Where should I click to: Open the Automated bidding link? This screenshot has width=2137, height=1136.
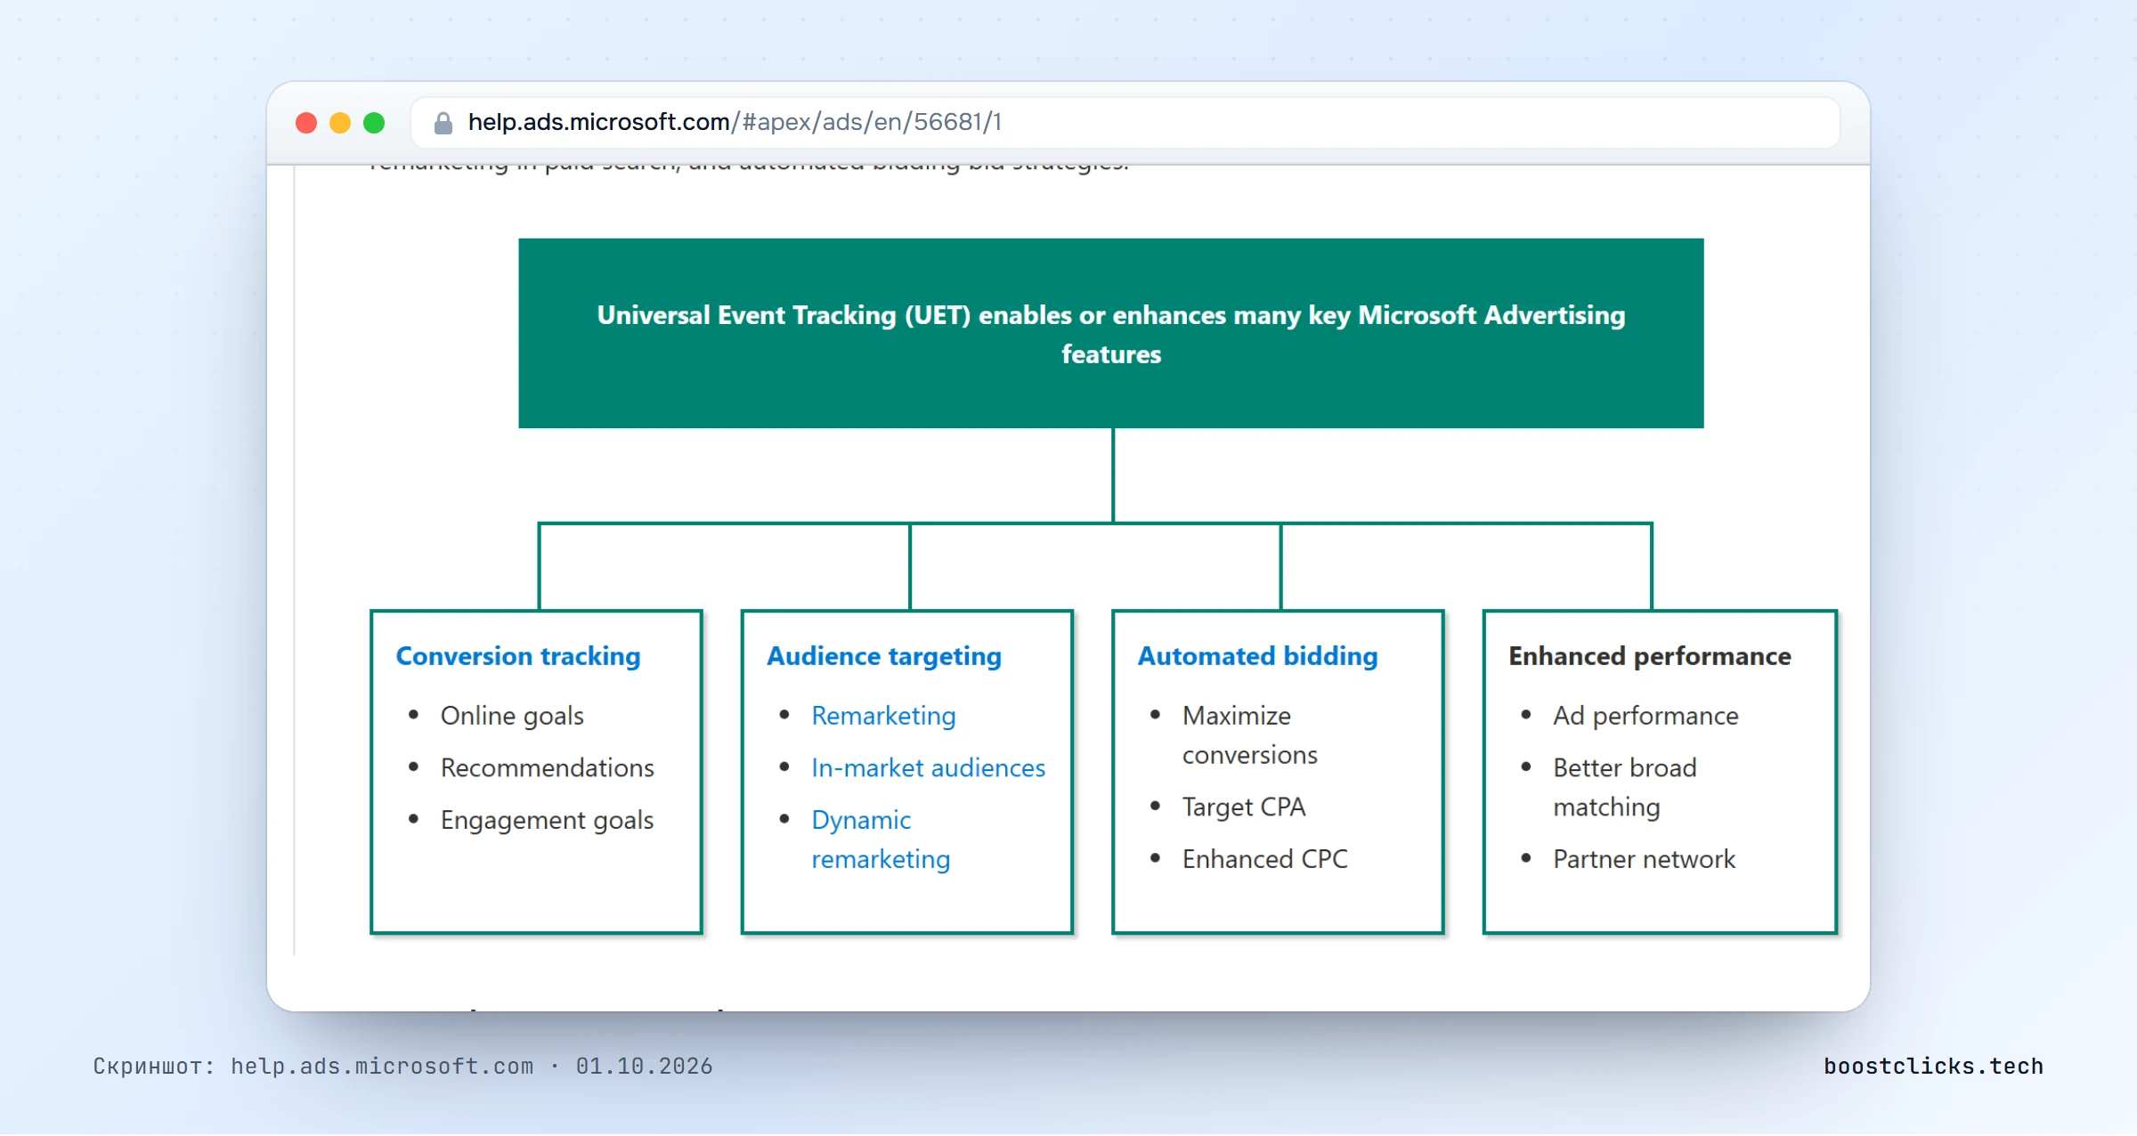click(1257, 656)
